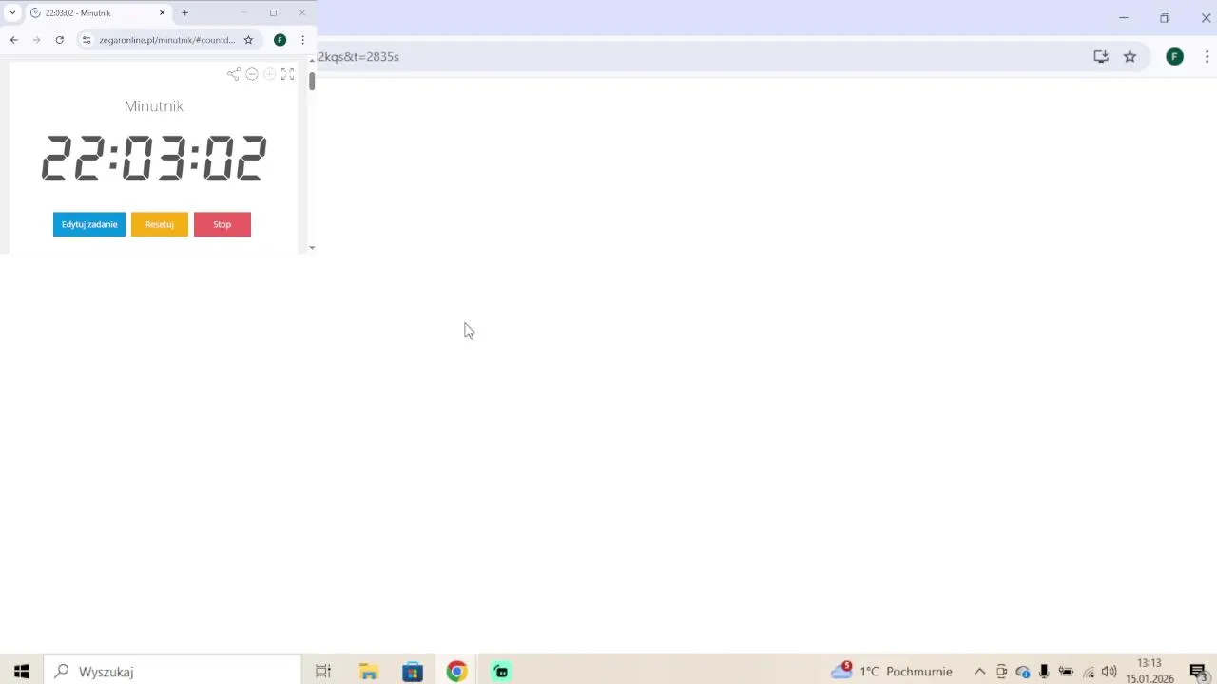This screenshot has width=1217, height=684.
Task: Open File Explorer from taskbar
Action: (x=368, y=672)
